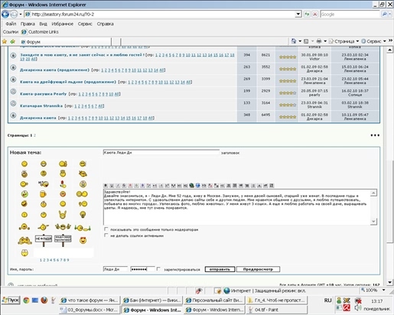The width and height of the screenshot is (394, 315).
Task: Click the Предпросмотр button
Action: coord(258,269)
